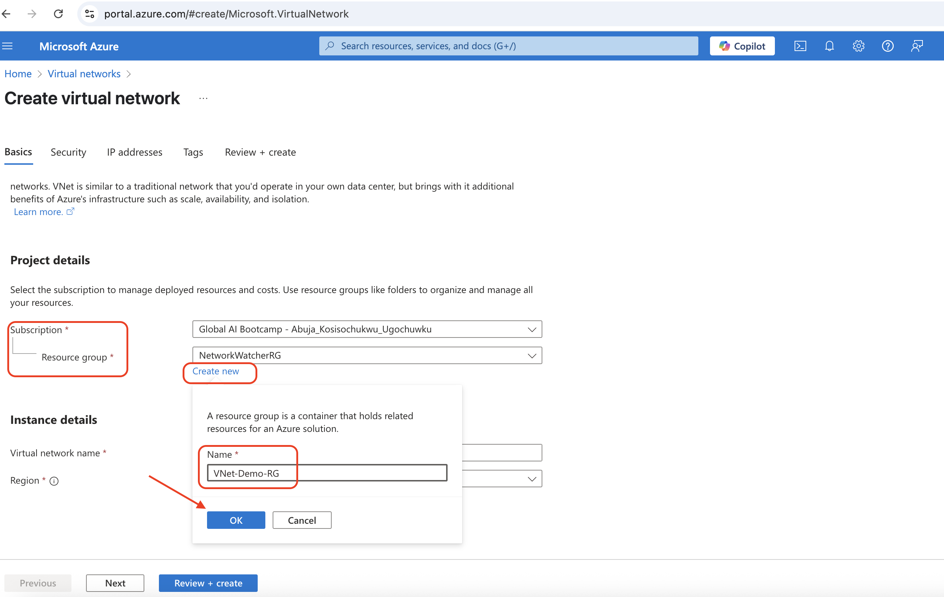Click the Next button
Viewport: 944px width, 597px height.
point(115,583)
